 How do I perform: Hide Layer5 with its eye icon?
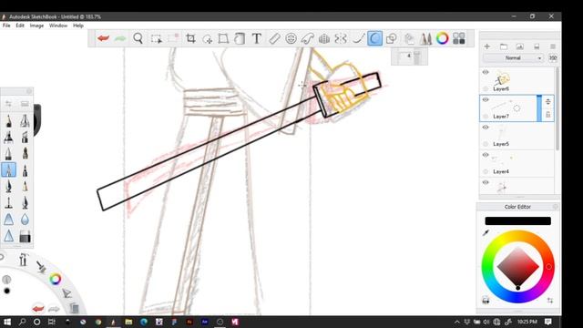486,128
